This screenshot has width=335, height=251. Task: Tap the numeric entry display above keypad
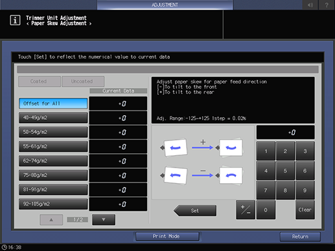tap(285, 133)
